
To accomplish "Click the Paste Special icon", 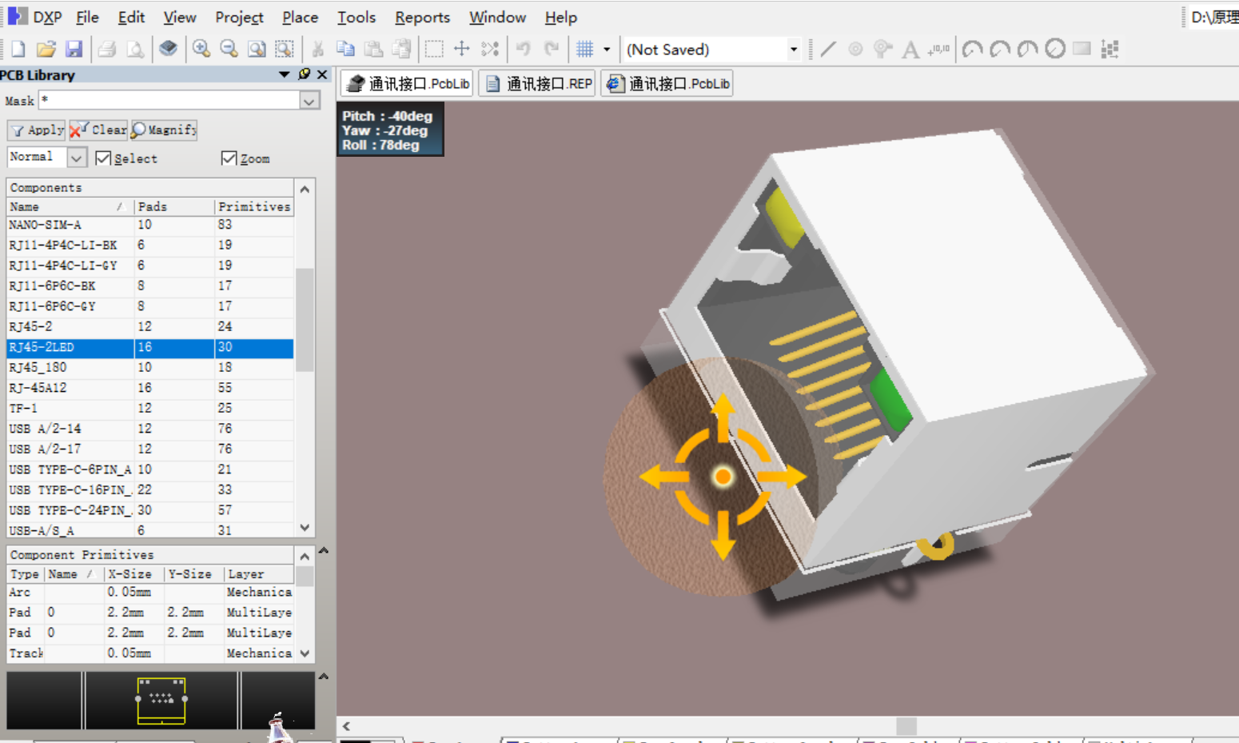I will [401, 49].
